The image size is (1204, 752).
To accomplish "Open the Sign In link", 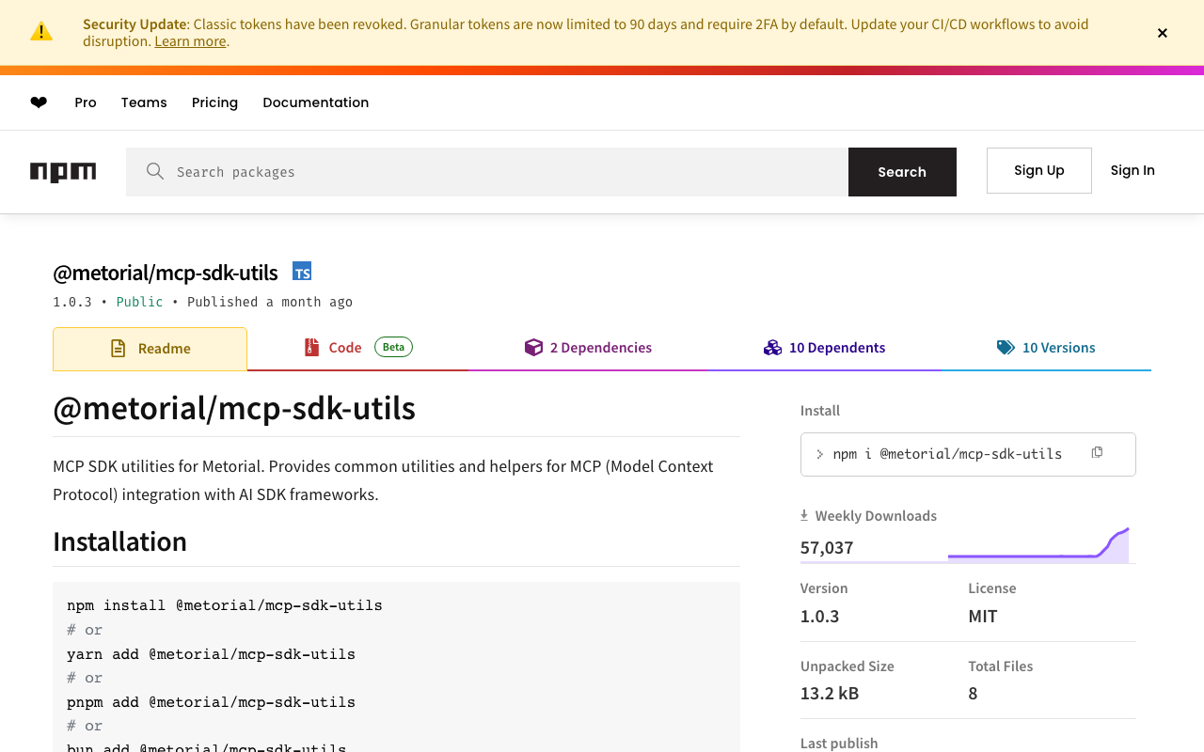I will pos(1133,170).
